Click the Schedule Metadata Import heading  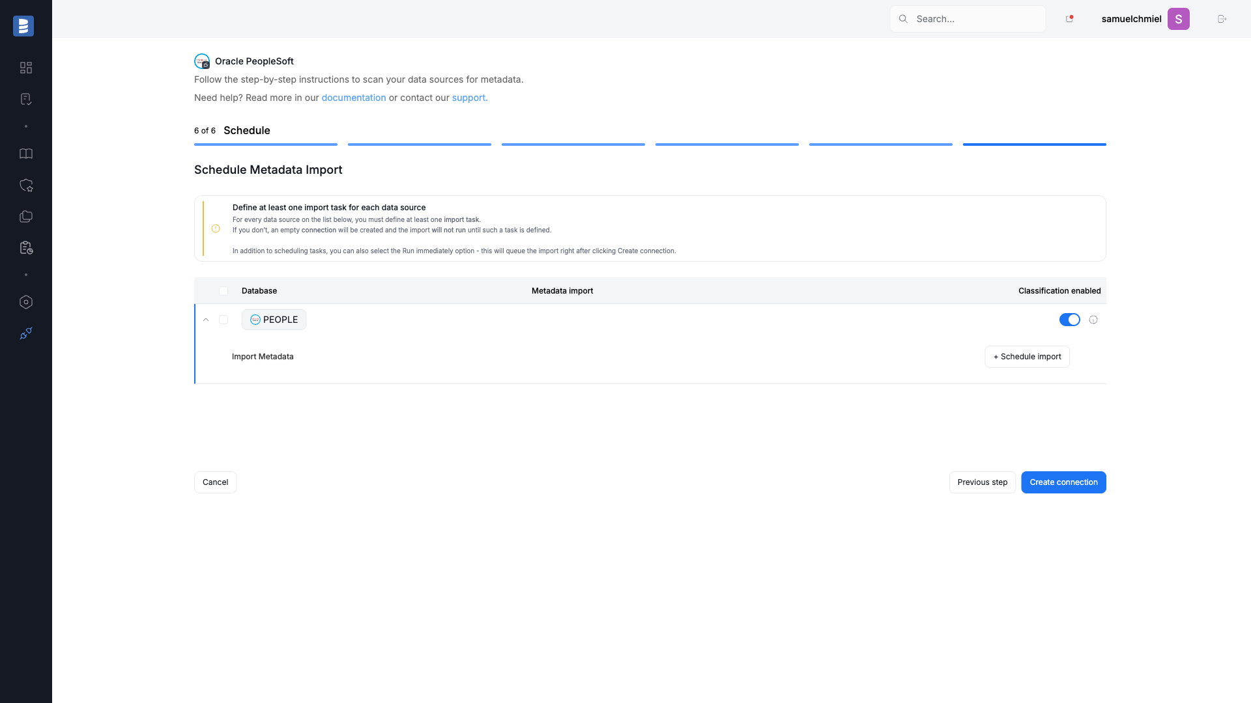tap(268, 170)
